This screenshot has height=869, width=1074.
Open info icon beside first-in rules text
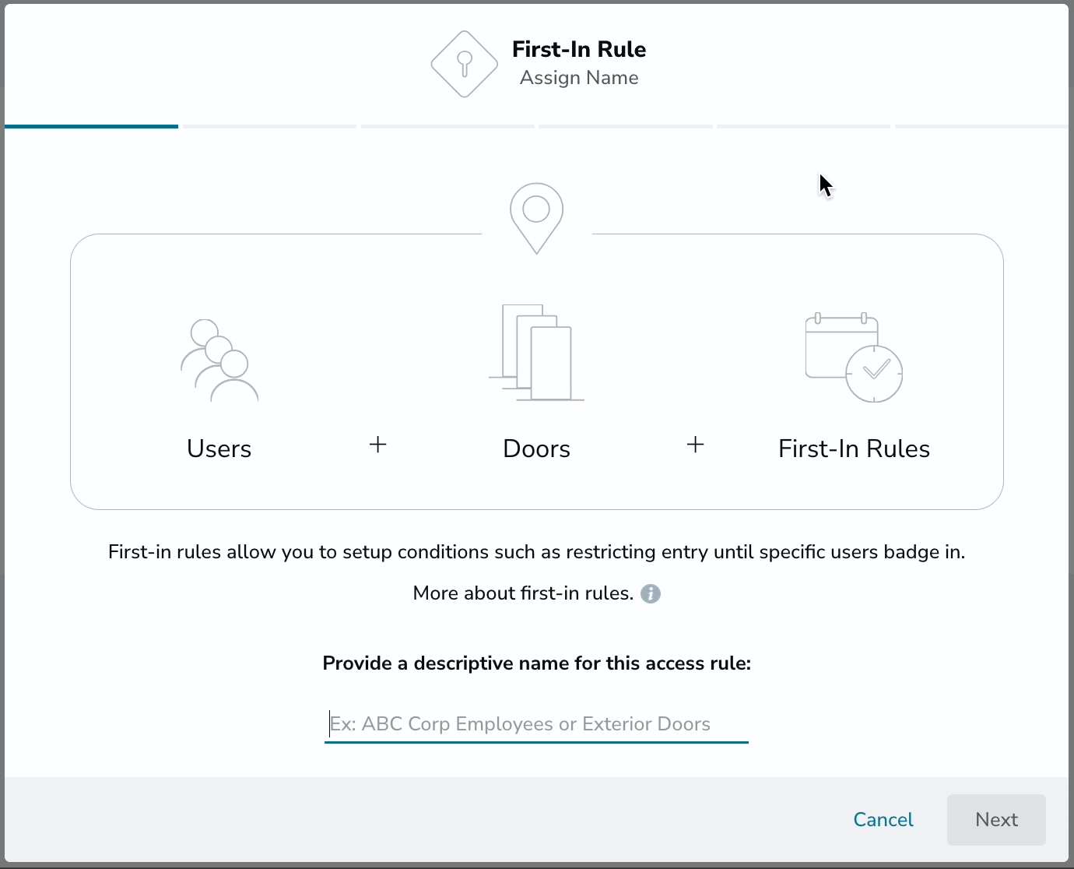(651, 594)
